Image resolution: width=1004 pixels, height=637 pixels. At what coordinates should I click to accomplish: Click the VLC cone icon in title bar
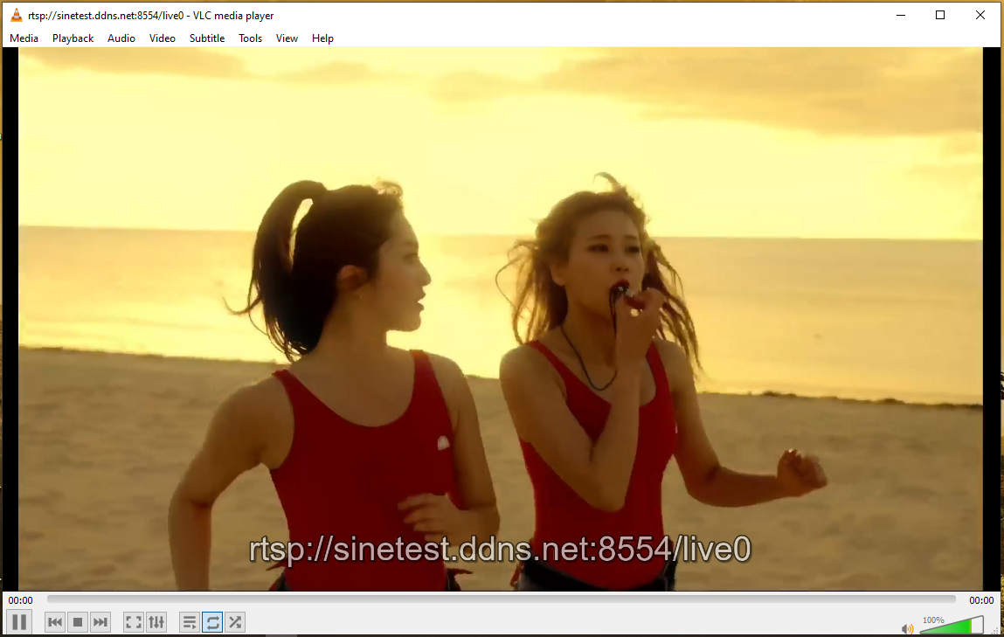pos(16,15)
